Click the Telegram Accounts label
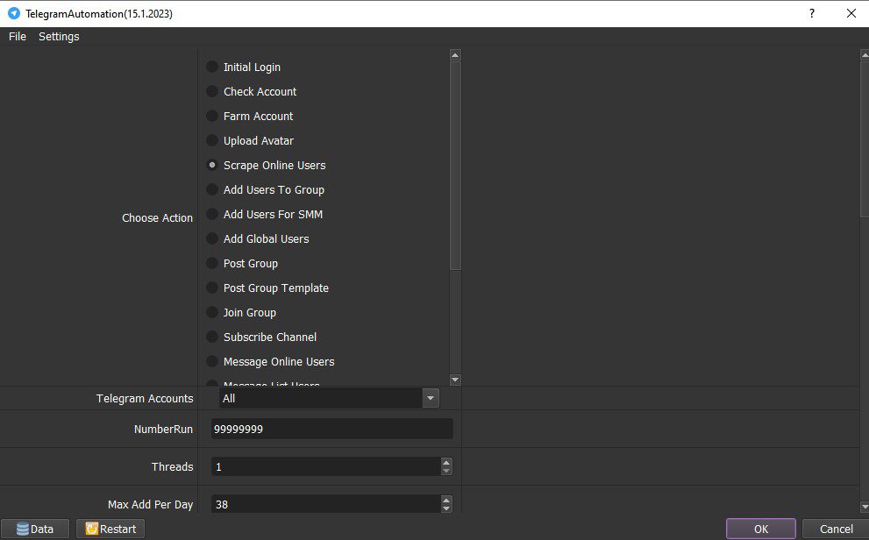 (x=145, y=398)
